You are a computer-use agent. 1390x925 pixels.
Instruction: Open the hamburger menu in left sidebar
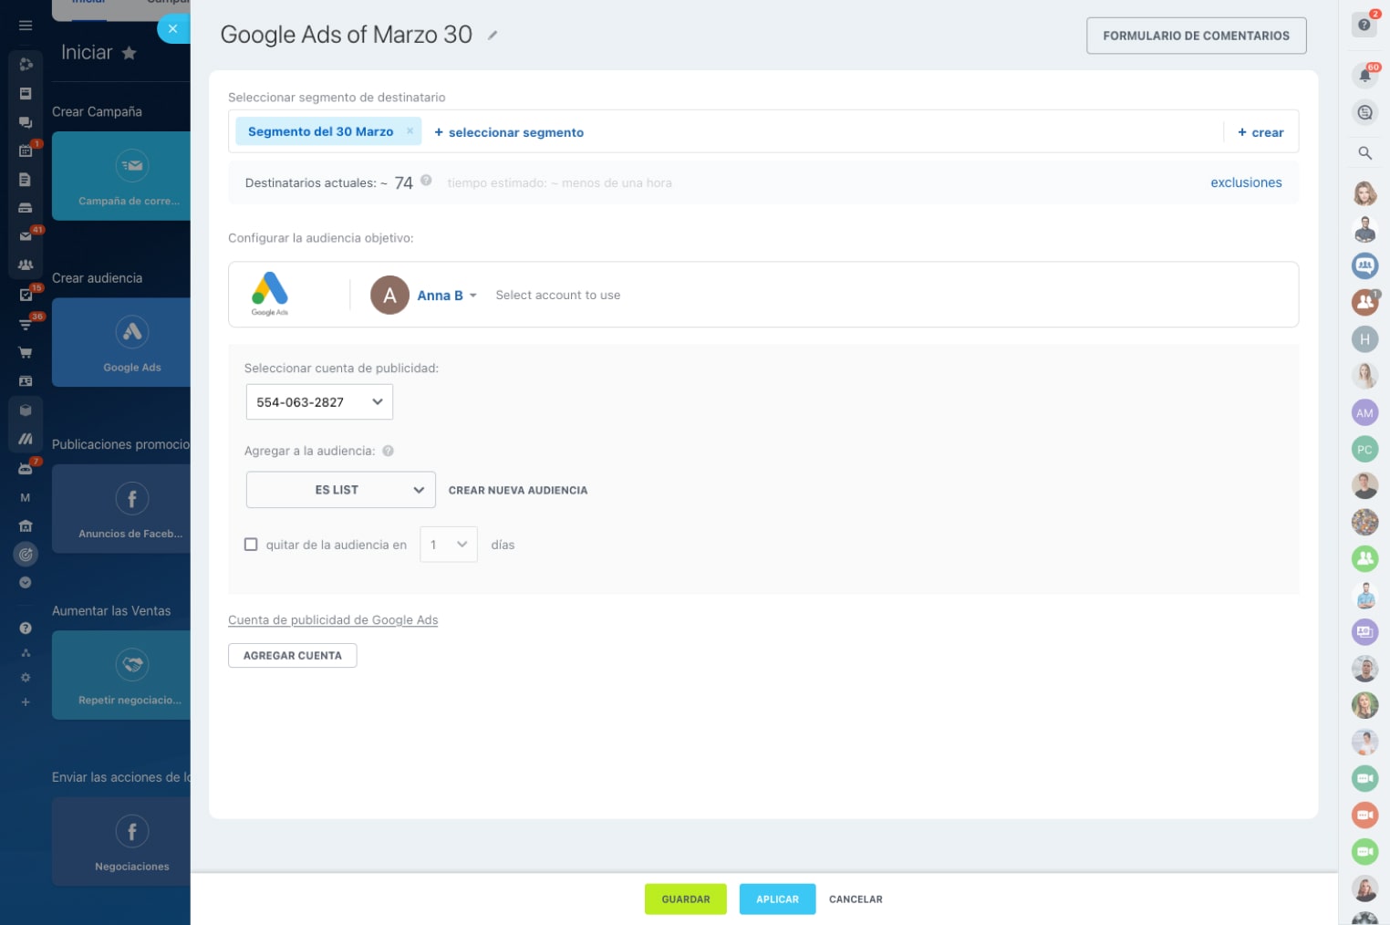click(26, 26)
